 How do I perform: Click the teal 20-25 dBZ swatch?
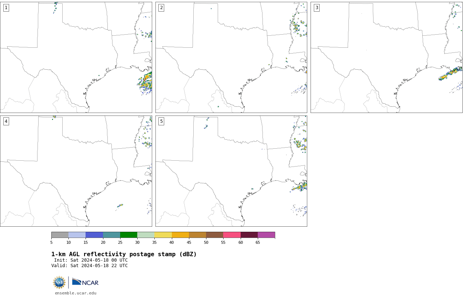coord(111,235)
